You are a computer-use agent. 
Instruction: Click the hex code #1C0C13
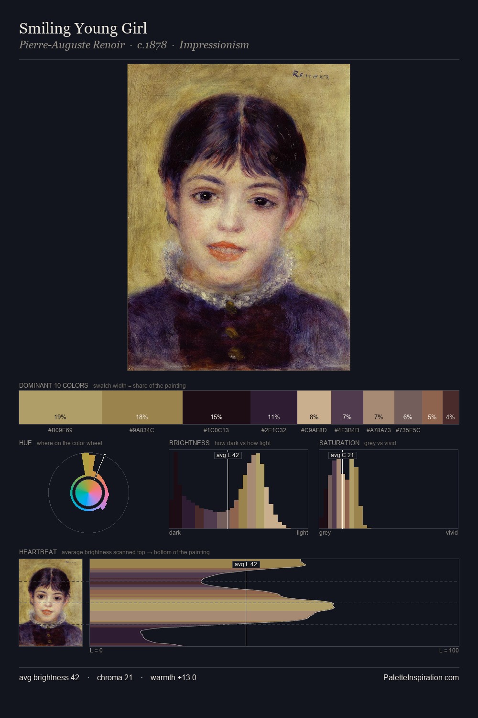[x=216, y=430]
